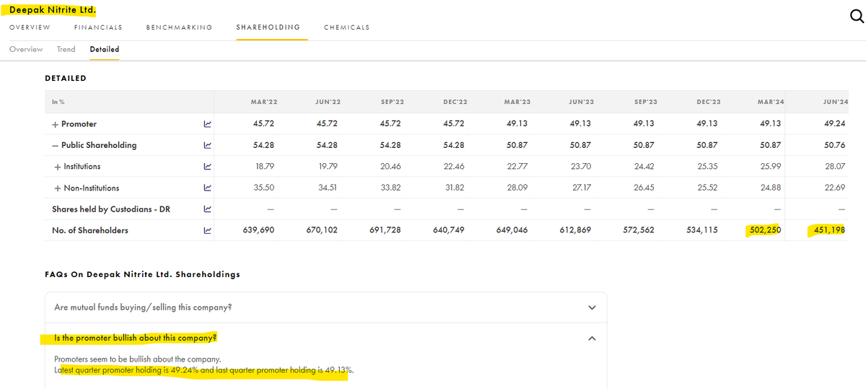866x389 pixels.
Task: Click non-institutions value 24.88
Action: pos(771,188)
